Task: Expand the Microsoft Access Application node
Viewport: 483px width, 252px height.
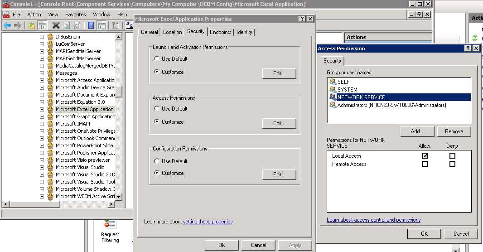Action: tap(42, 80)
